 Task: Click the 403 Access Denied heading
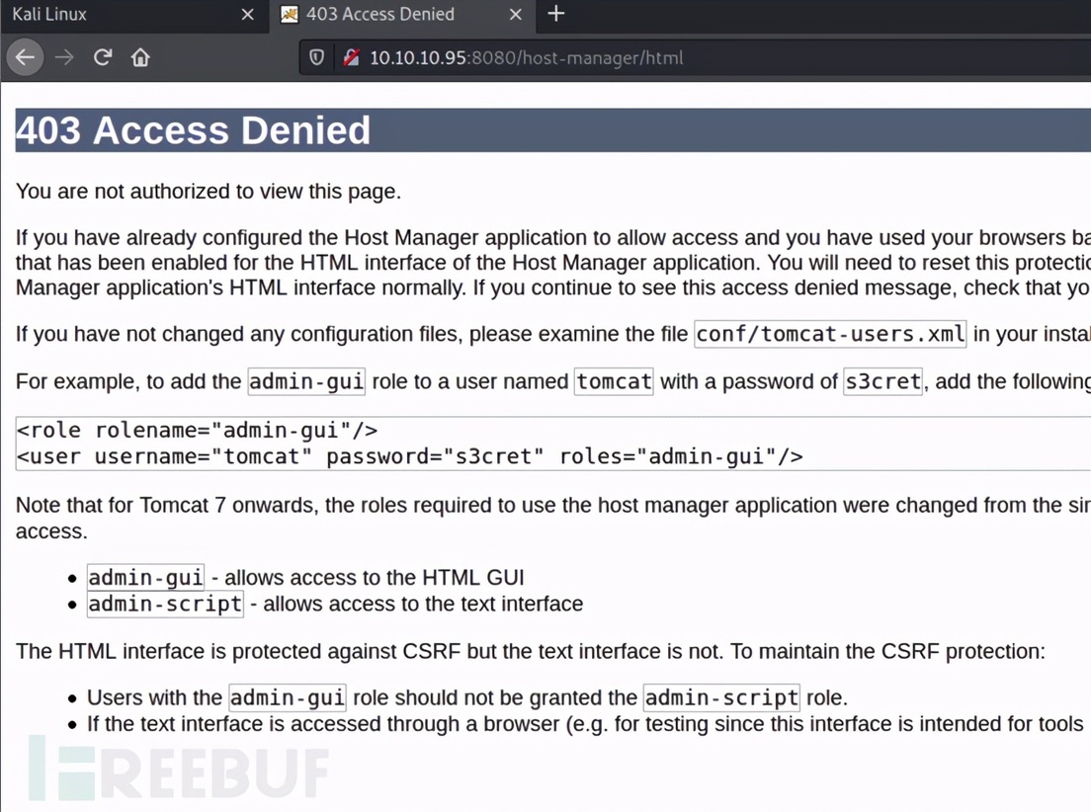coord(194,130)
